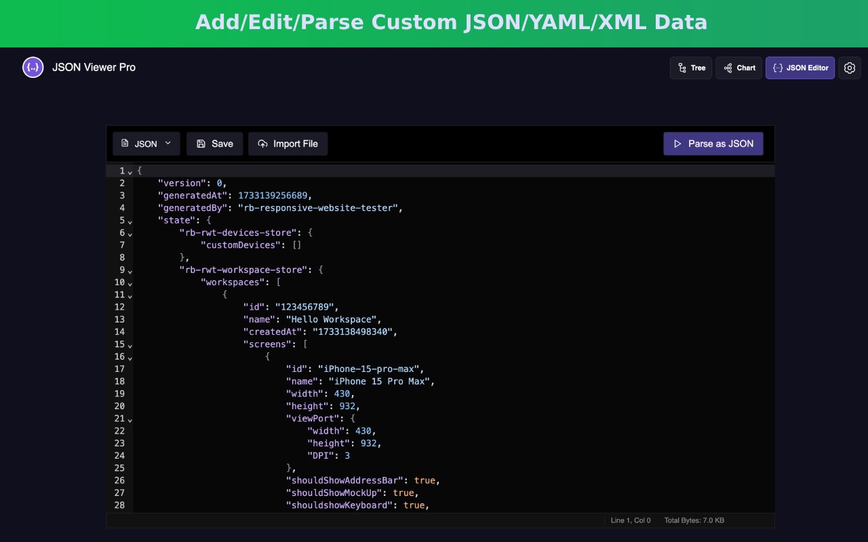This screenshot has width=868, height=542.
Task: Collapse the root object at line 1
Action: [130, 171]
